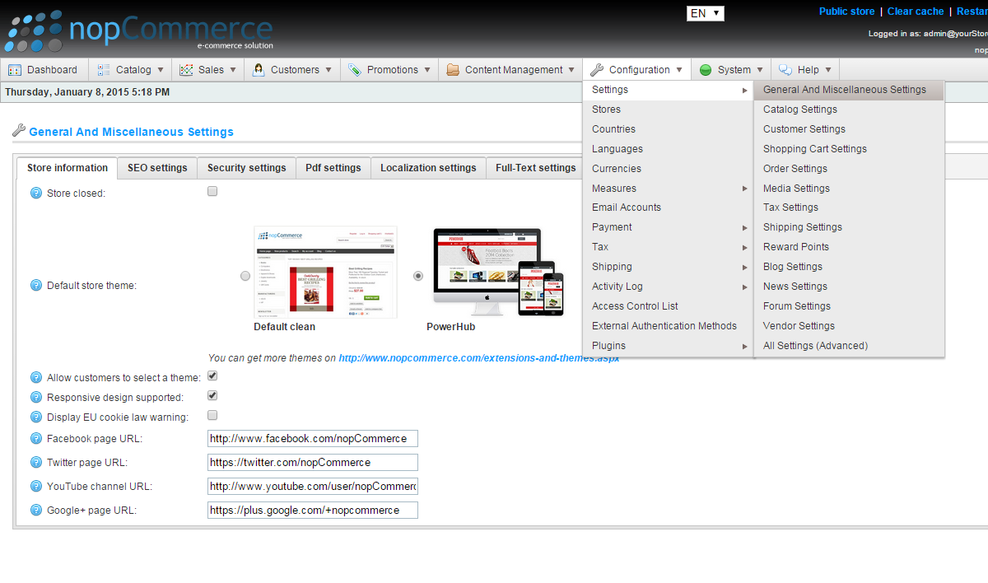988x583 pixels.
Task: Open the EN language dropdown
Action: click(x=706, y=13)
